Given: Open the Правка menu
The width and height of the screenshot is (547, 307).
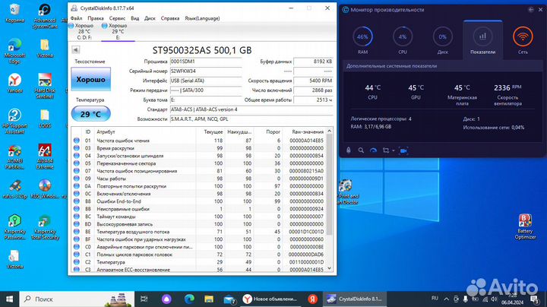Looking at the screenshot, I should point(95,18).
